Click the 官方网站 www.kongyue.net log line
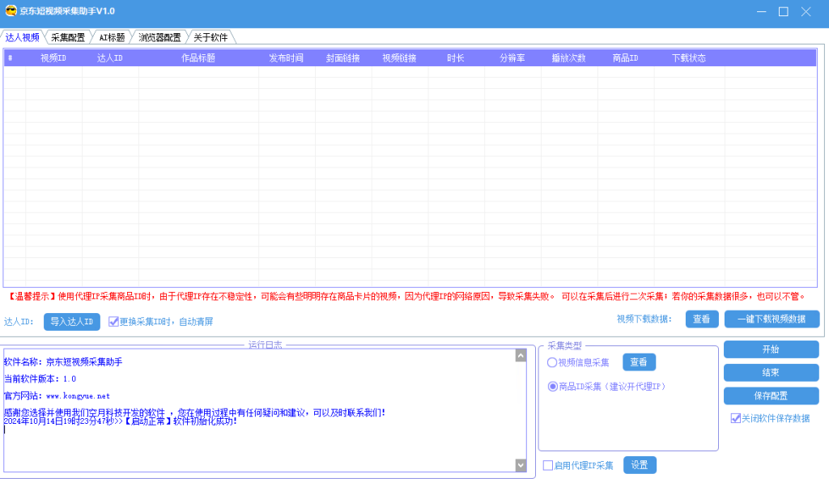 coord(57,396)
